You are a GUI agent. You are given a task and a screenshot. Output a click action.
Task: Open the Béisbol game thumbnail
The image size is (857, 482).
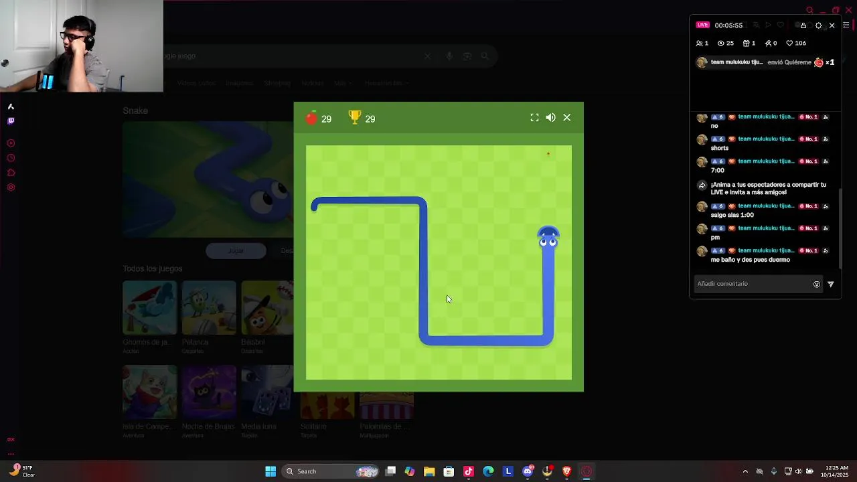point(267,308)
